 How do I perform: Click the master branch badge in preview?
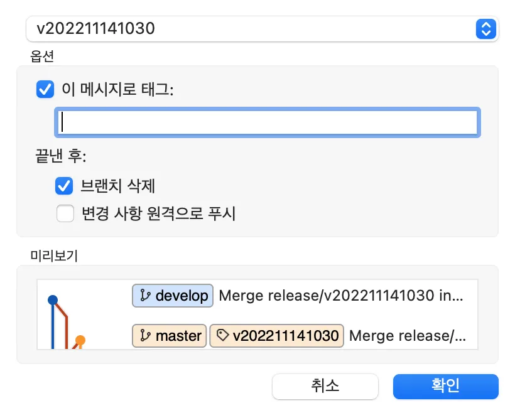coord(170,336)
